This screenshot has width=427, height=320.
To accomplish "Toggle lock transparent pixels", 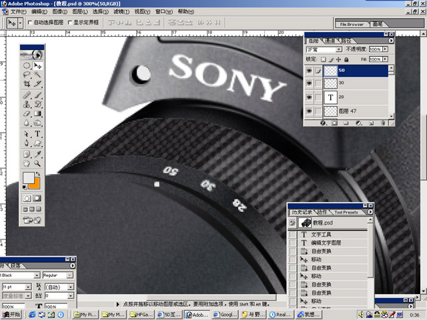I will pyautogui.click(x=323, y=59).
